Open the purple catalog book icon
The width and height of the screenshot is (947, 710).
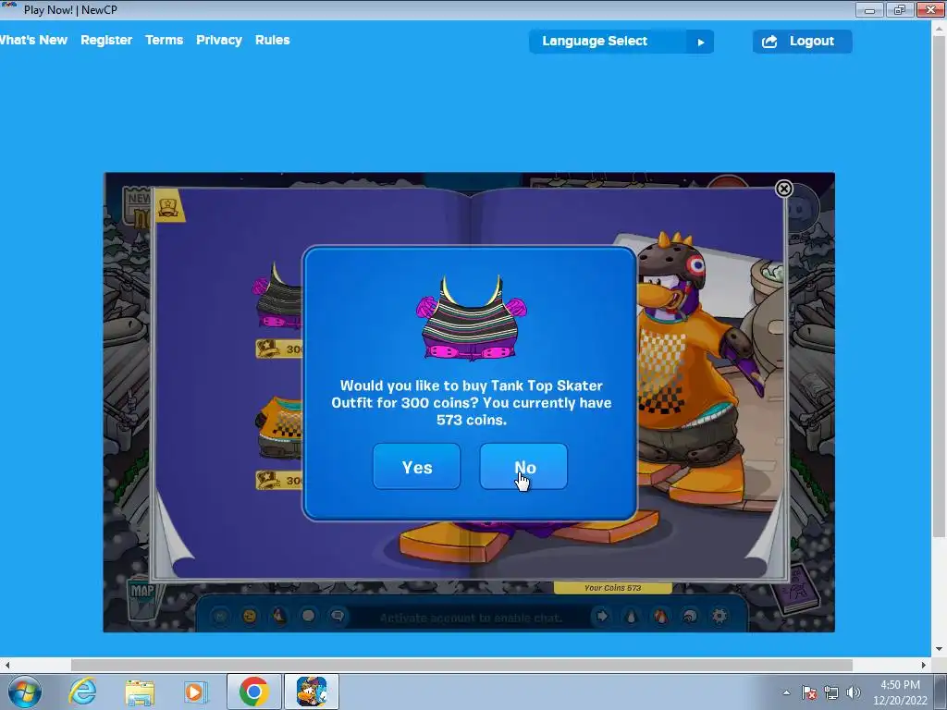797,590
